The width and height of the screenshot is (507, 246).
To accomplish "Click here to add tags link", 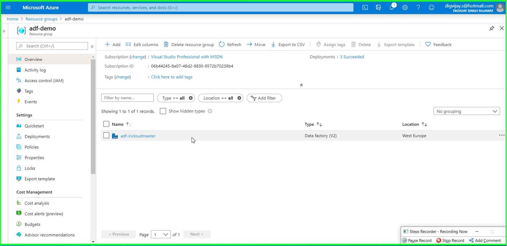I will 172,77.
